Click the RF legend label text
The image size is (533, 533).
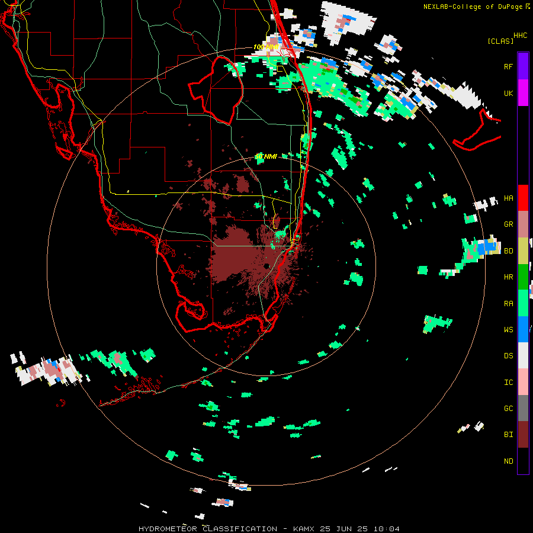click(x=508, y=66)
